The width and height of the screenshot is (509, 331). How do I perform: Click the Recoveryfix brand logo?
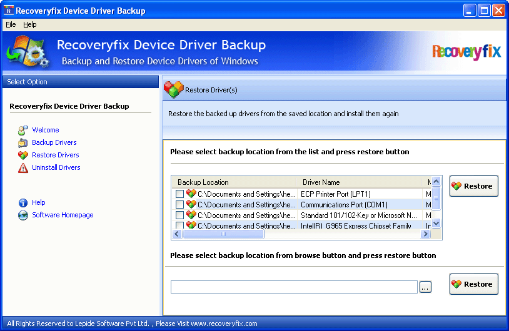pos(466,52)
